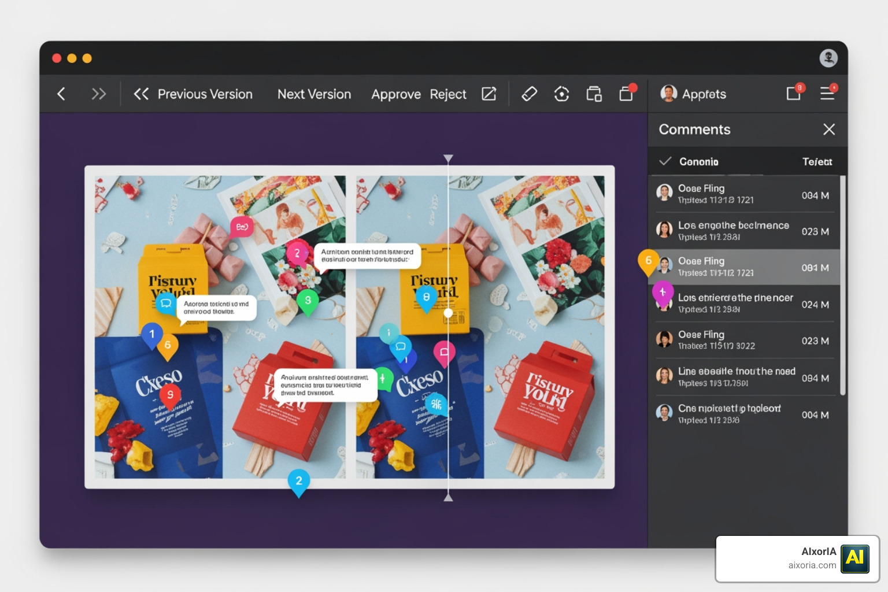Click the green plus pin on right image
Image resolution: width=888 pixels, height=592 pixels.
(382, 380)
